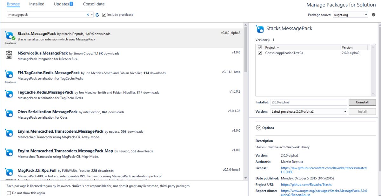This screenshot has width=381, height=196.
Task: Select the Obvs.Serialization.MessagePack package title
Action: coord(48,112)
